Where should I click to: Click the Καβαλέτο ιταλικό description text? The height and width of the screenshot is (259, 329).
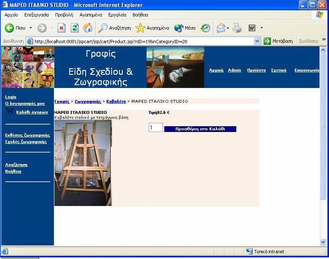click(91, 118)
